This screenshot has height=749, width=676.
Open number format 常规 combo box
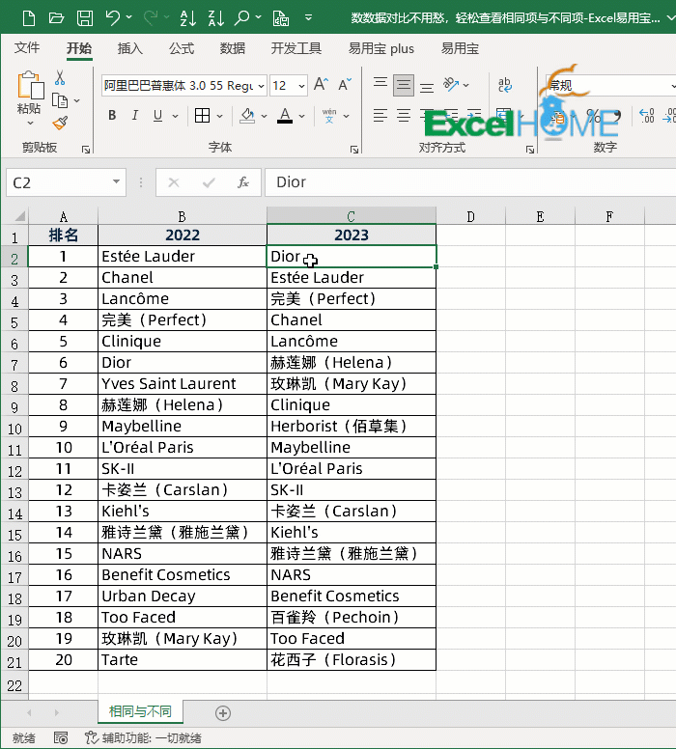[x=610, y=86]
